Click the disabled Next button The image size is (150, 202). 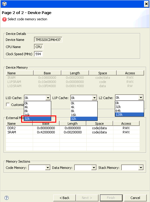[x=87, y=198]
